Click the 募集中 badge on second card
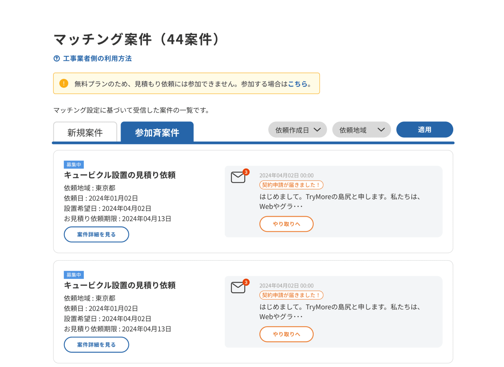Image resolution: width=504 pixels, height=367 pixels. pyautogui.click(x=74, y=275)
